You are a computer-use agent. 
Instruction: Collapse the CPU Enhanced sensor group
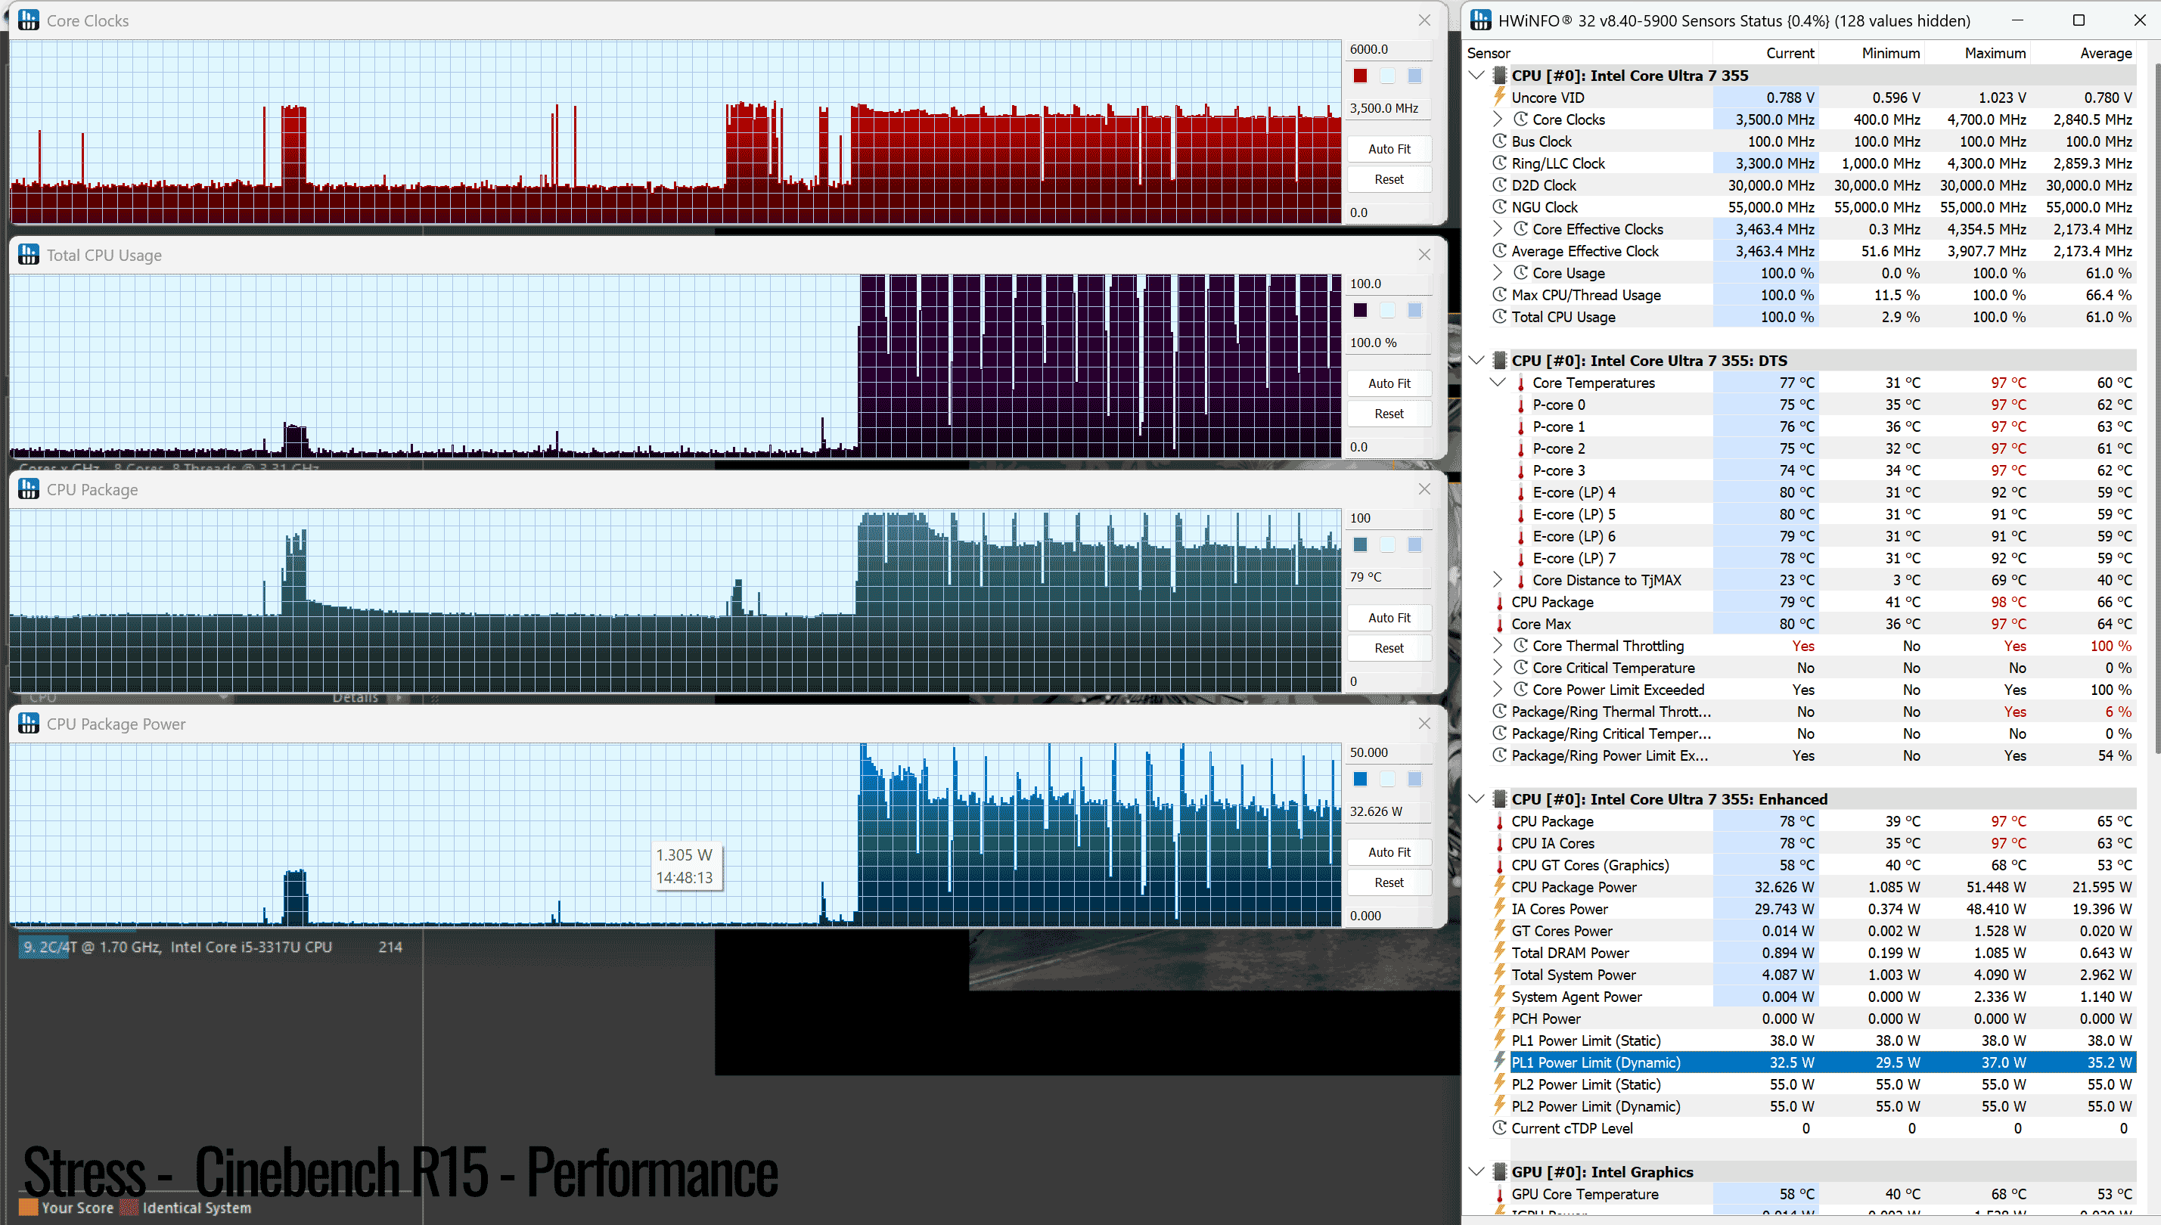[1477, 799]
